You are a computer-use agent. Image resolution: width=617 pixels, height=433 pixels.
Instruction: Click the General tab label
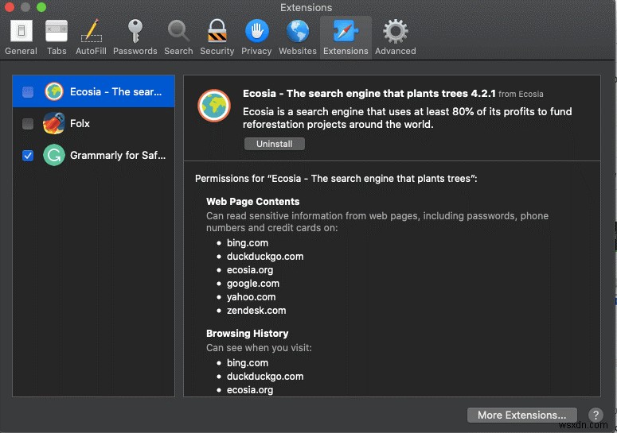tap(21, 51)
